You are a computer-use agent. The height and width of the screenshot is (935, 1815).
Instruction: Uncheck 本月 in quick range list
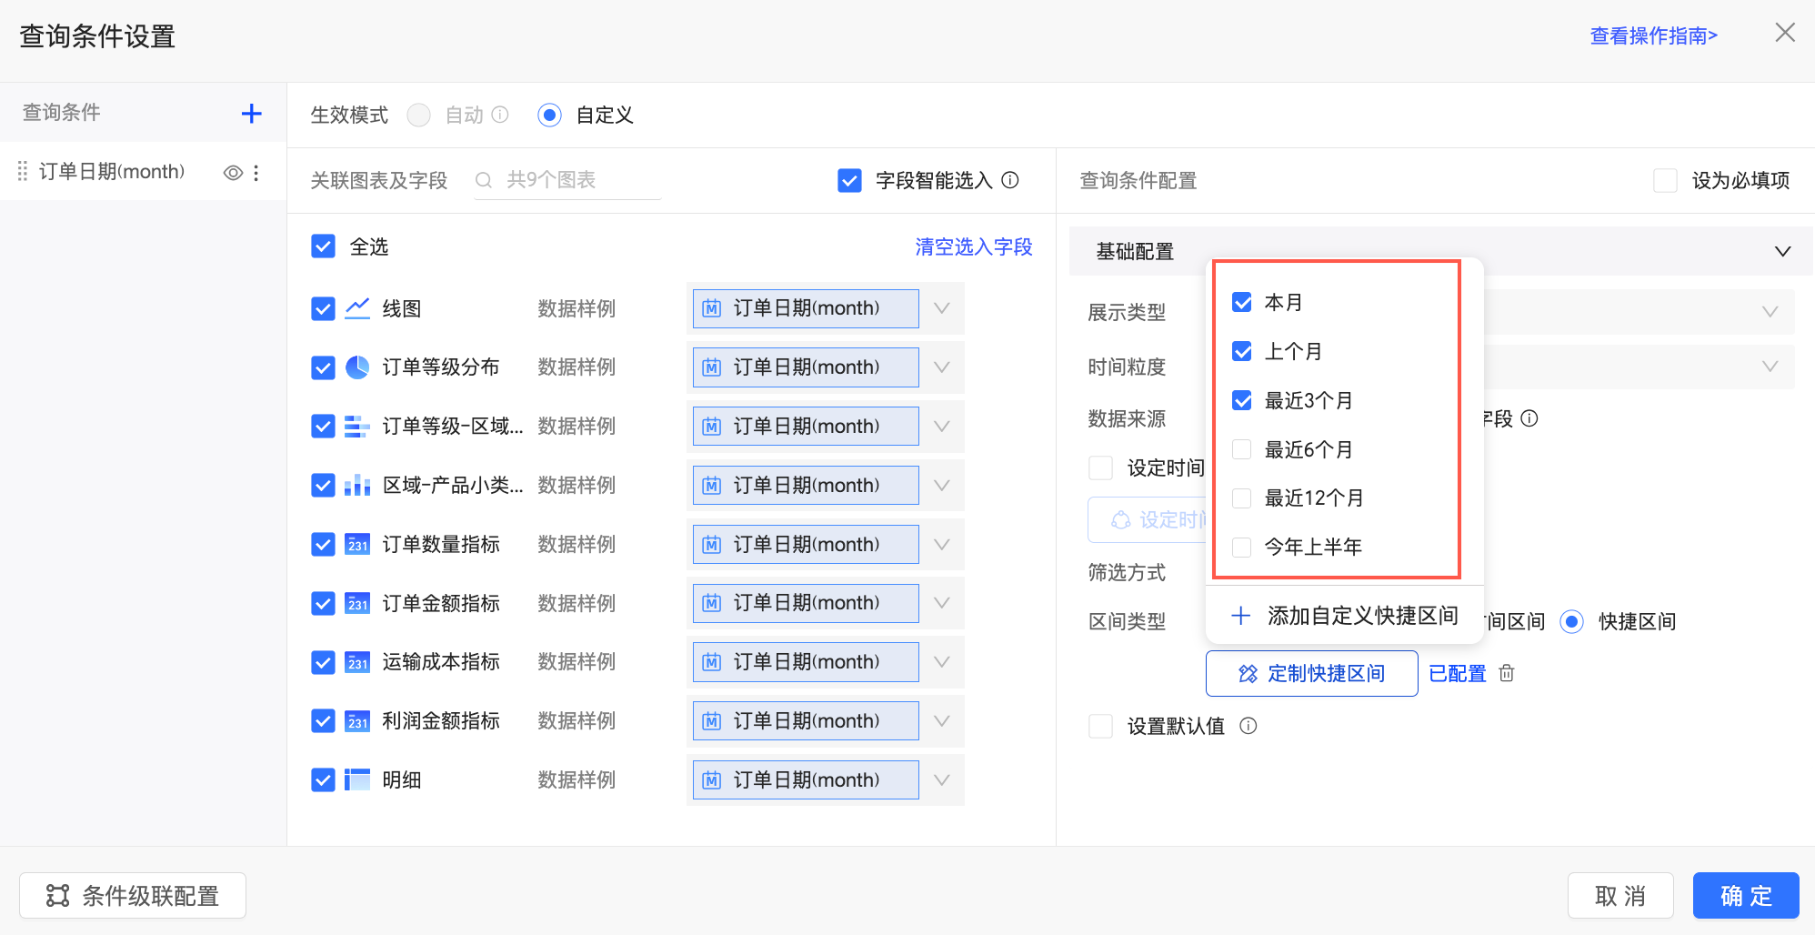tap(1242, 302)
